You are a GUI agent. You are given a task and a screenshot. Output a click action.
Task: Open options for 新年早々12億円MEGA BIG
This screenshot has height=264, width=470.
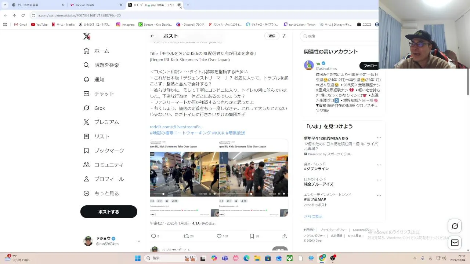[379, 138]
